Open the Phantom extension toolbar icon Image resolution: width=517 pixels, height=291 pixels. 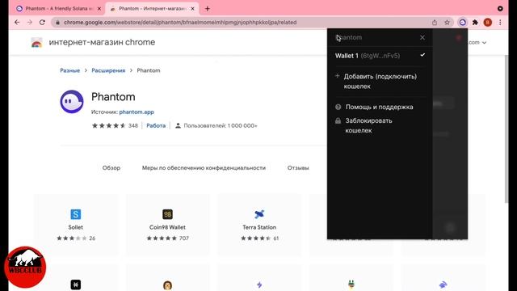(463, 23)
